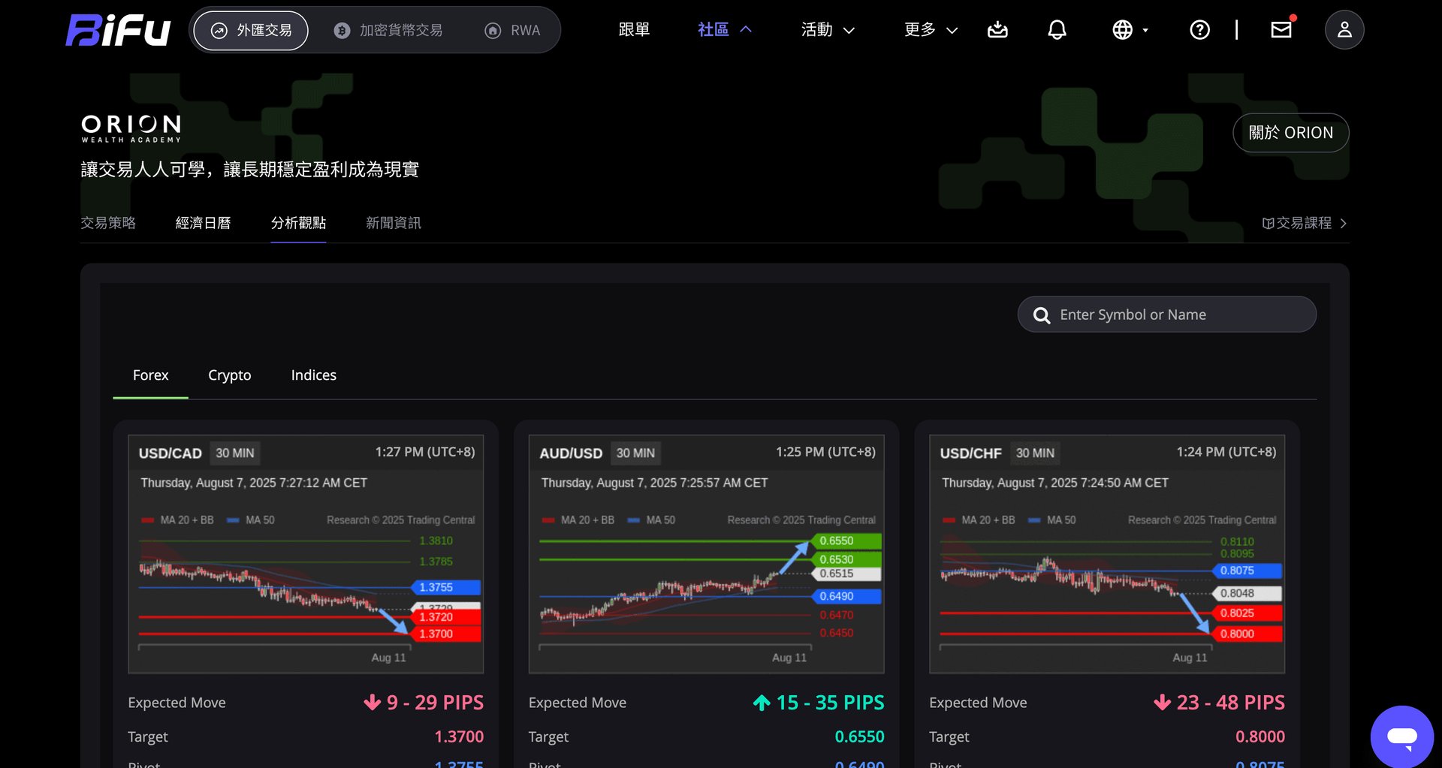Viewport: 1442px width, 768px height.
Task: Click the search magnifier icon
Action: [1041, 315]
